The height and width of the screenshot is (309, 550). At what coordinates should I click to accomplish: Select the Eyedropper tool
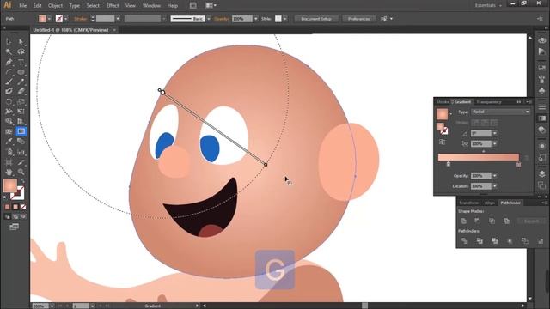pyautogui.click(x=9, y=142)
